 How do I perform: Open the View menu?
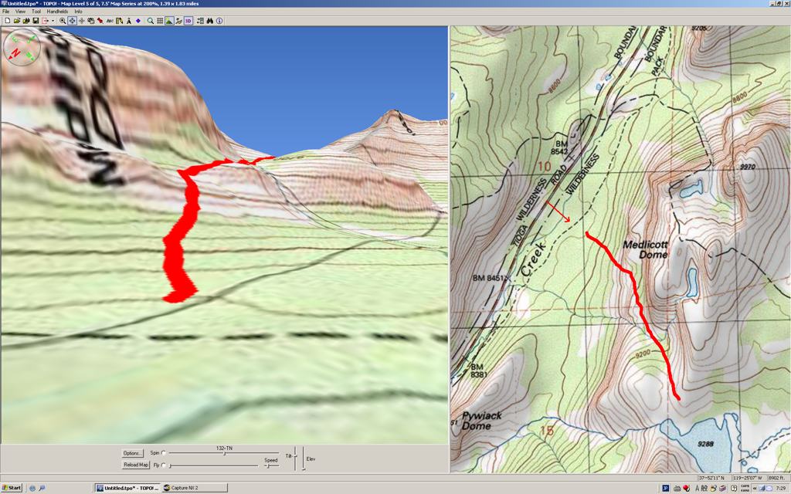[x=20, y=12]
